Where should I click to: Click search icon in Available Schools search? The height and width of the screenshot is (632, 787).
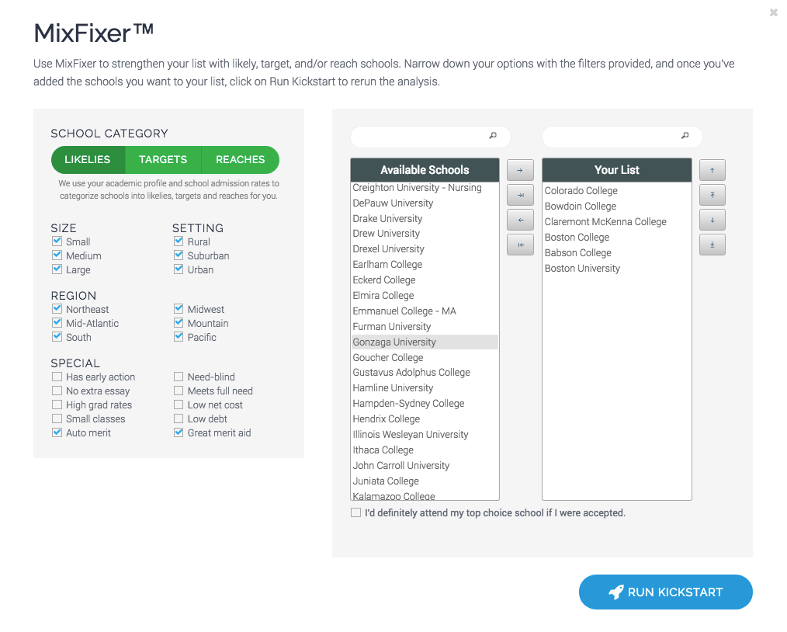coord(493,136)
